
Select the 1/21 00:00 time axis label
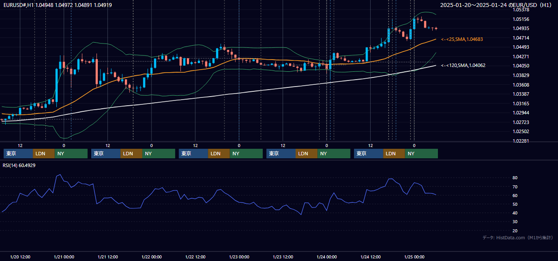coord(64,257)
